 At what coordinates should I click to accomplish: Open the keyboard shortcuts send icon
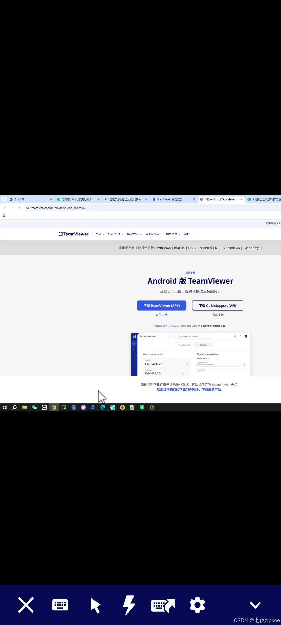163,605
